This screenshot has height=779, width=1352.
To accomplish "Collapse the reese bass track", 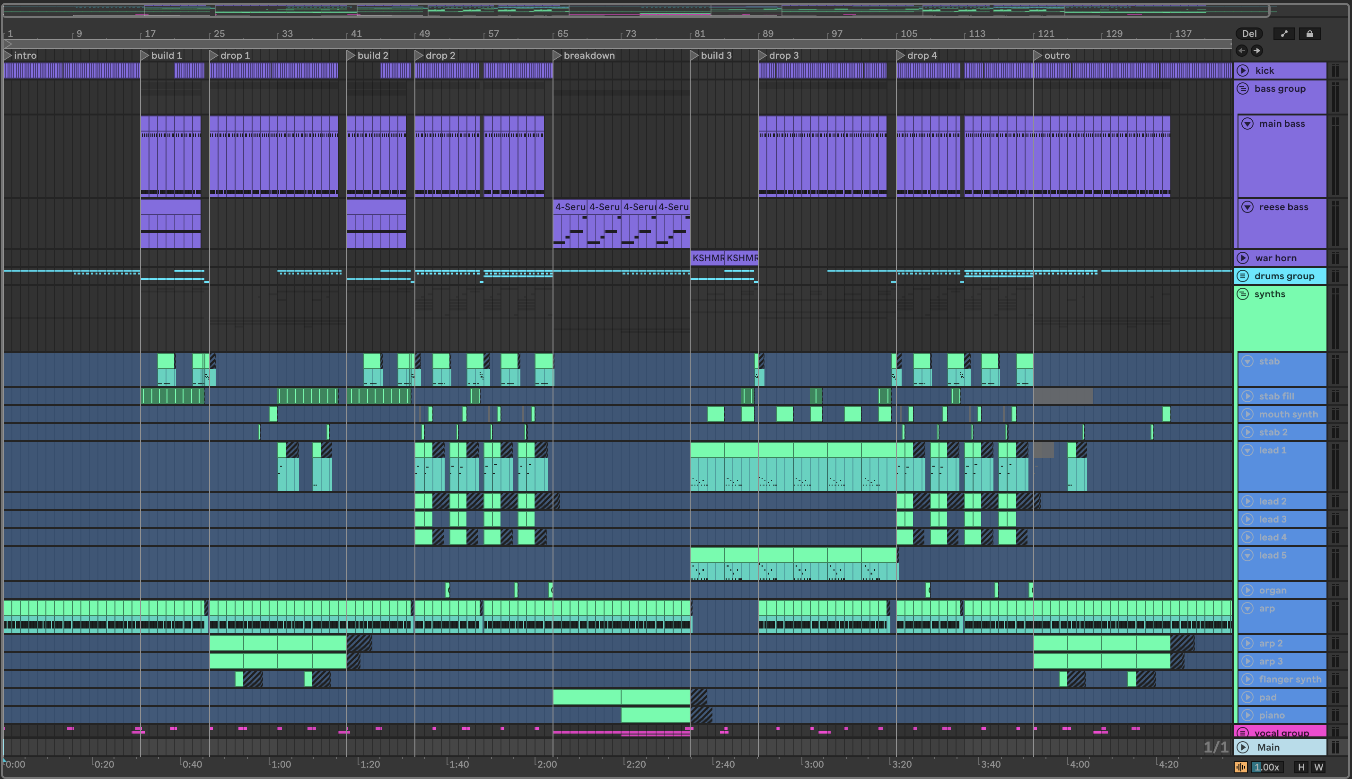I will tap(1247, 207).
